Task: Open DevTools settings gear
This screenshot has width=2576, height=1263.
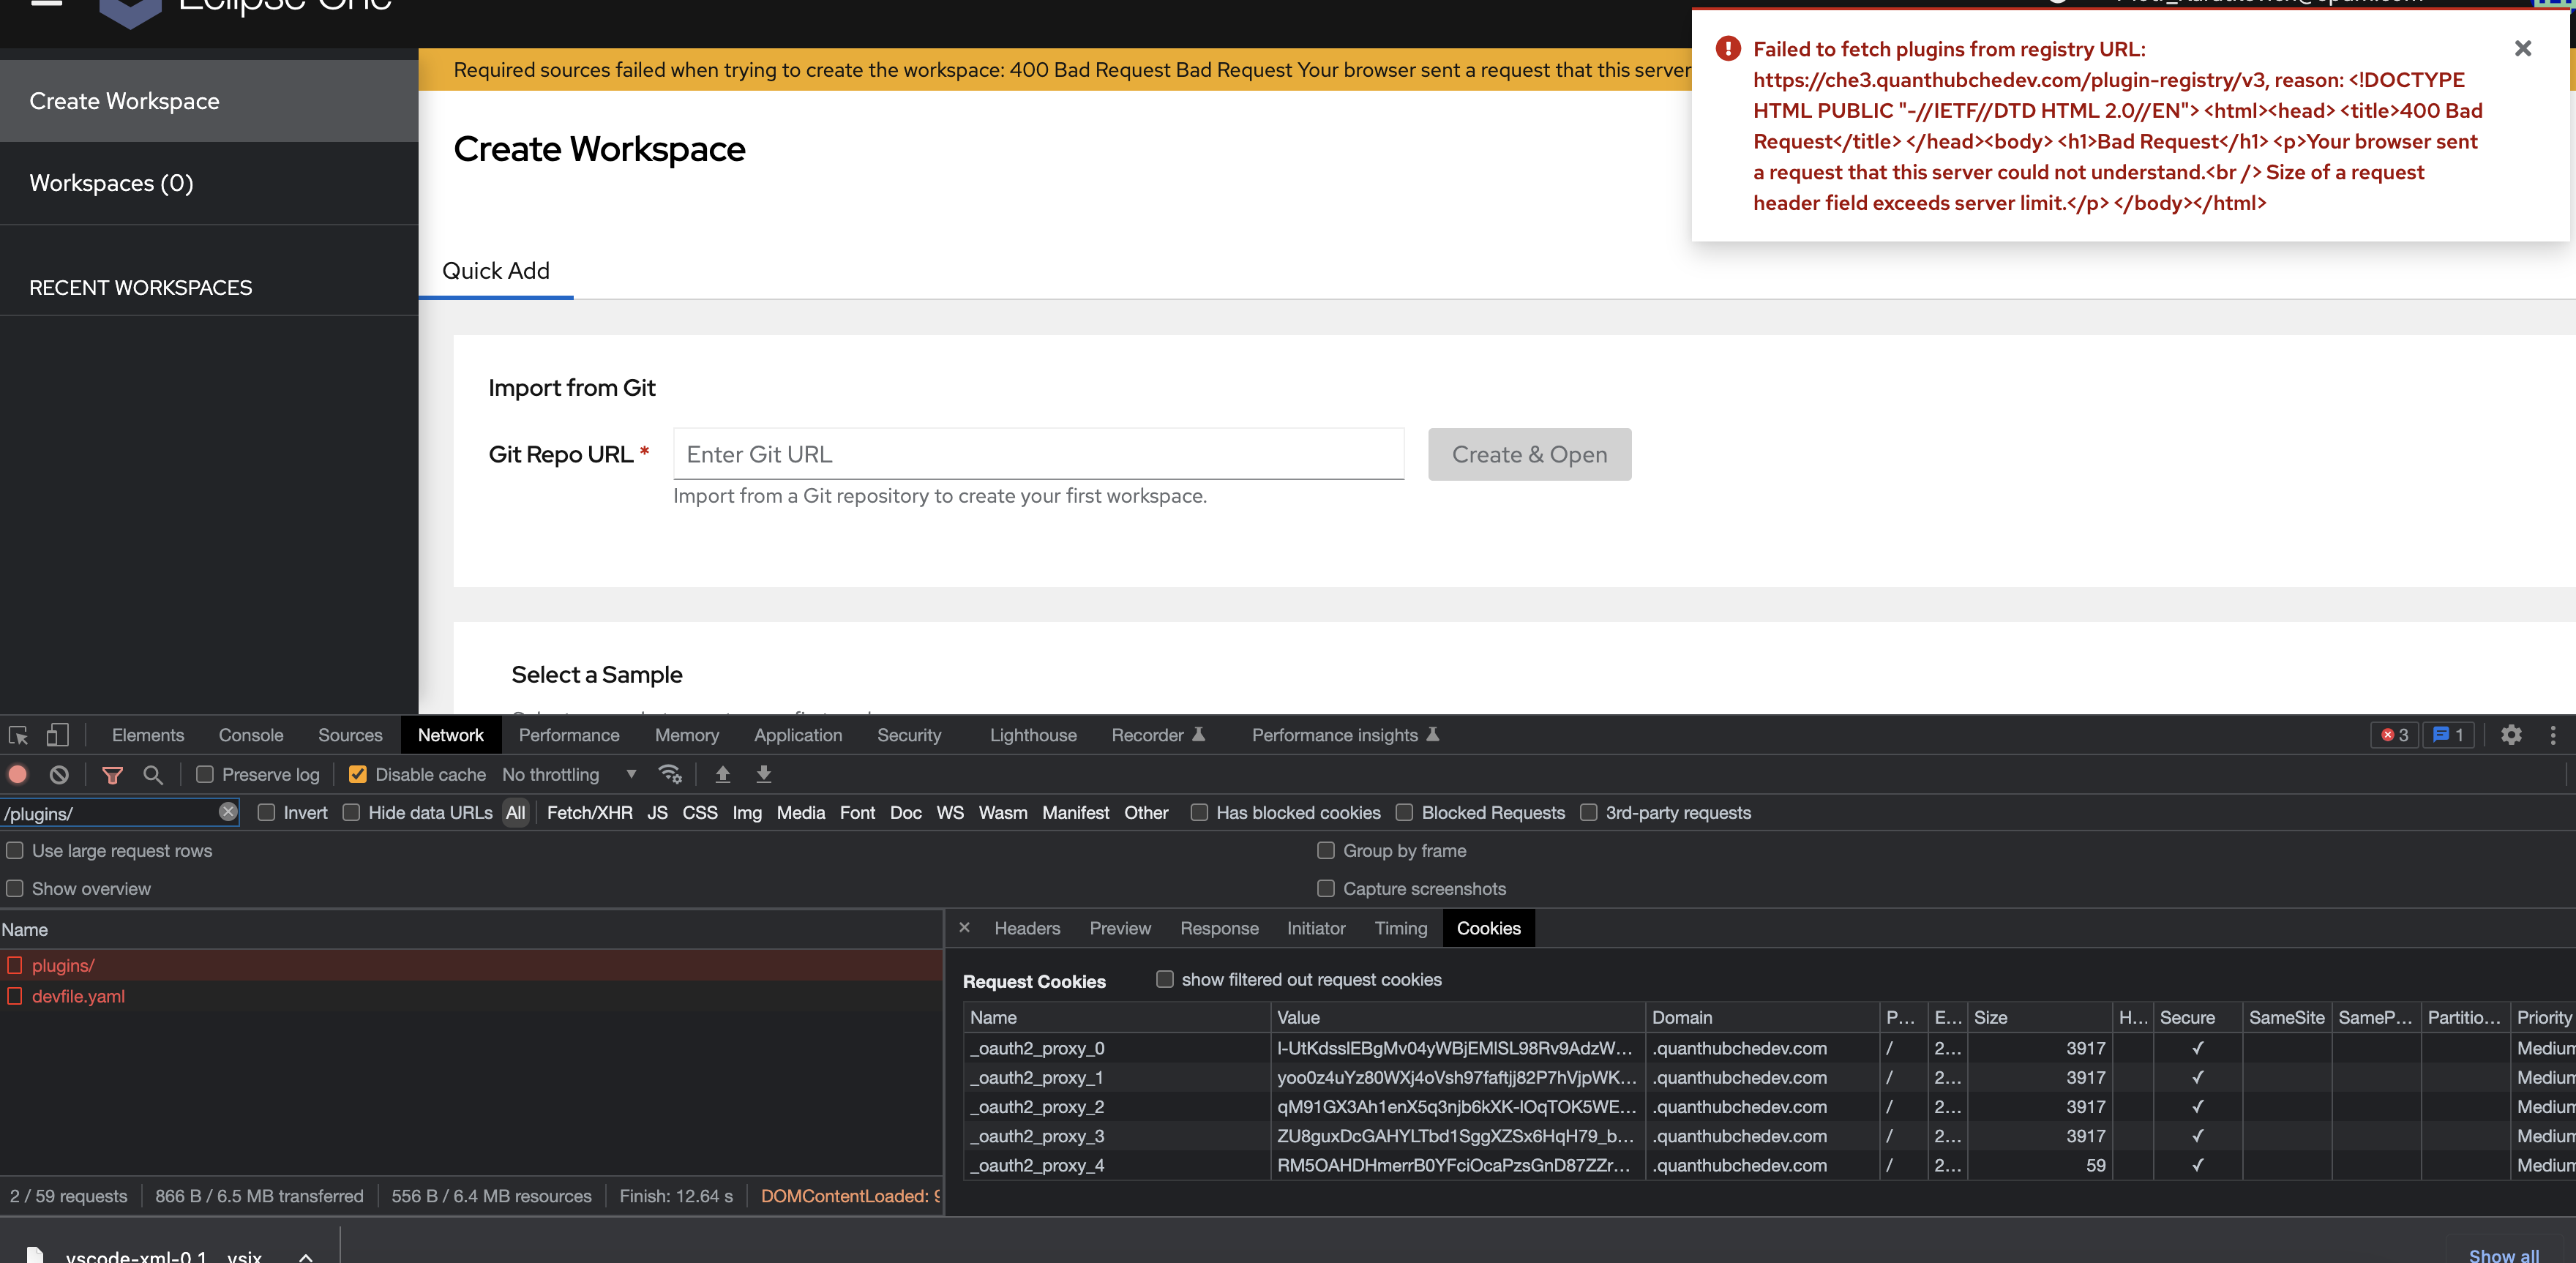Action: (2511, 735)
